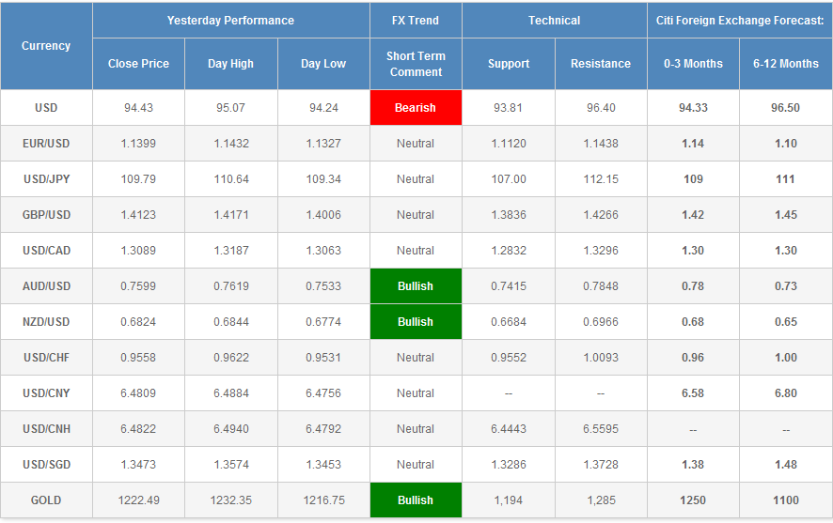Screen dimensions: 833x523
Task: Click the GBP/USD currency name
Action: [46, 215]
